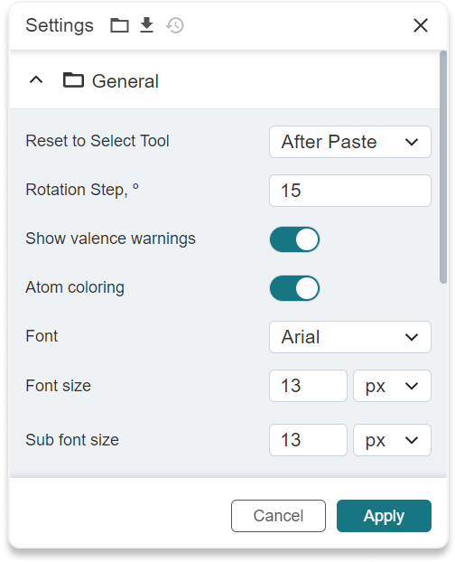Open settings from file folder icon
This screenshot has height=562, width=455.
(119, 25)
